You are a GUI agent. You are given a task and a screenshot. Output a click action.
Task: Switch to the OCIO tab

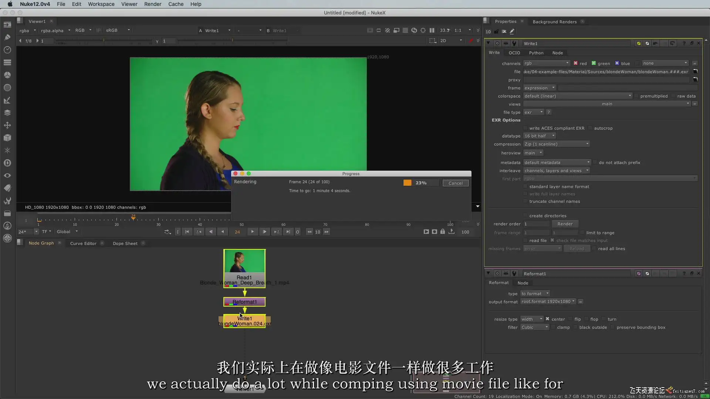coord(514,53)
